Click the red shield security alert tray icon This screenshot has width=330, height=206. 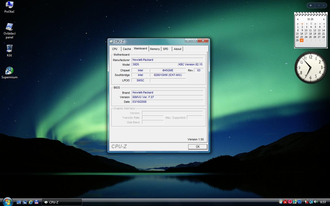click(x=285, y=202)
